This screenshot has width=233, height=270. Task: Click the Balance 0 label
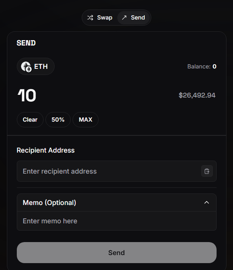202,67
